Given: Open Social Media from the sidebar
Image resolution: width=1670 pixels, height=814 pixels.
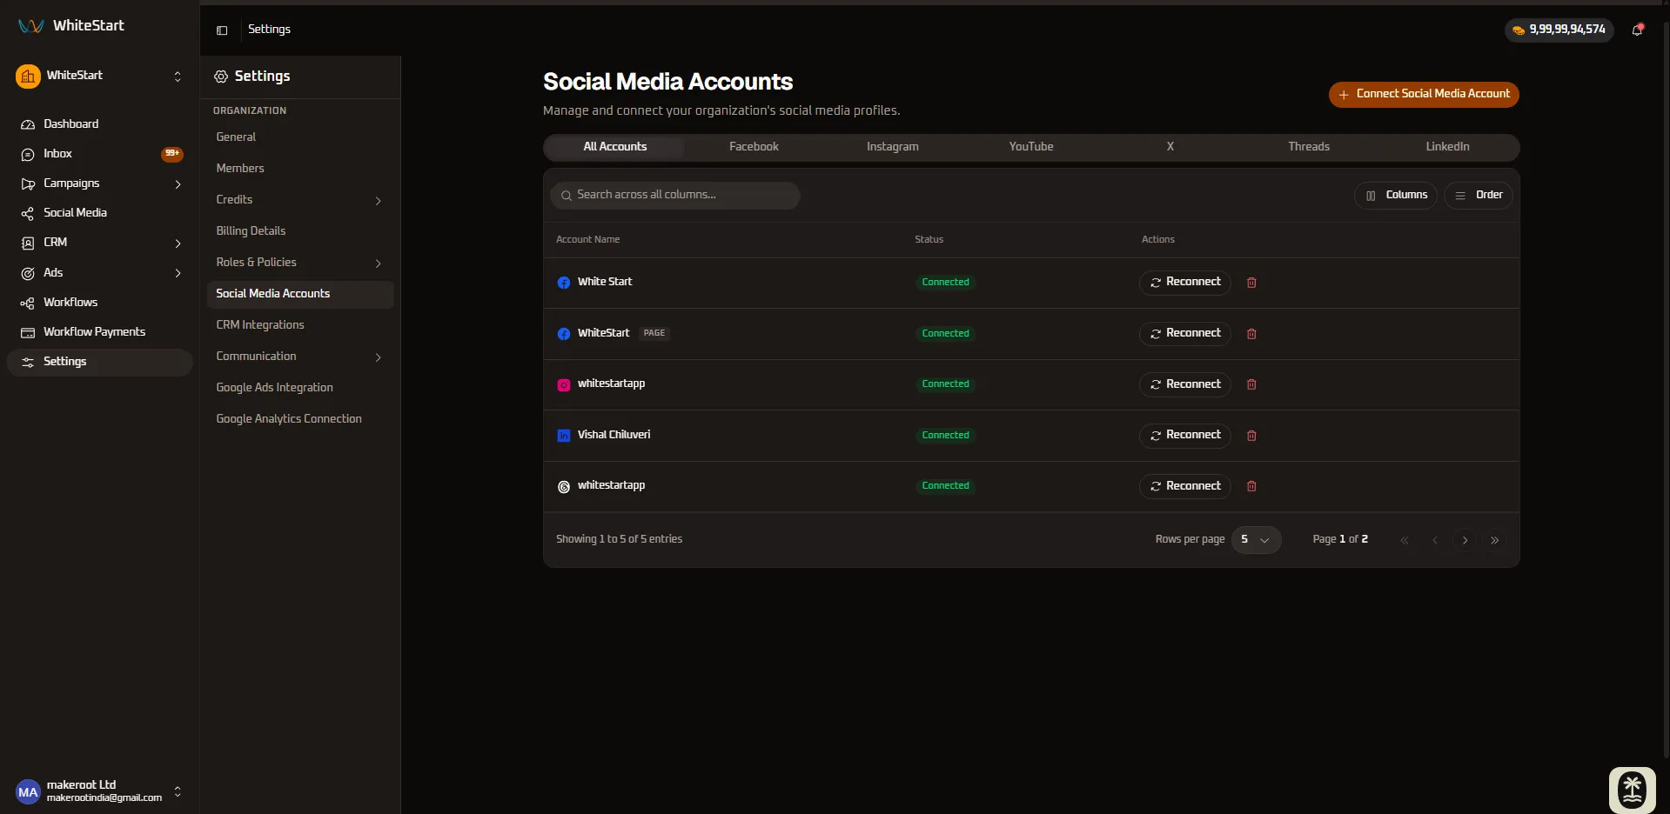Looking at the screenshot, I should [x=99, y=213].
